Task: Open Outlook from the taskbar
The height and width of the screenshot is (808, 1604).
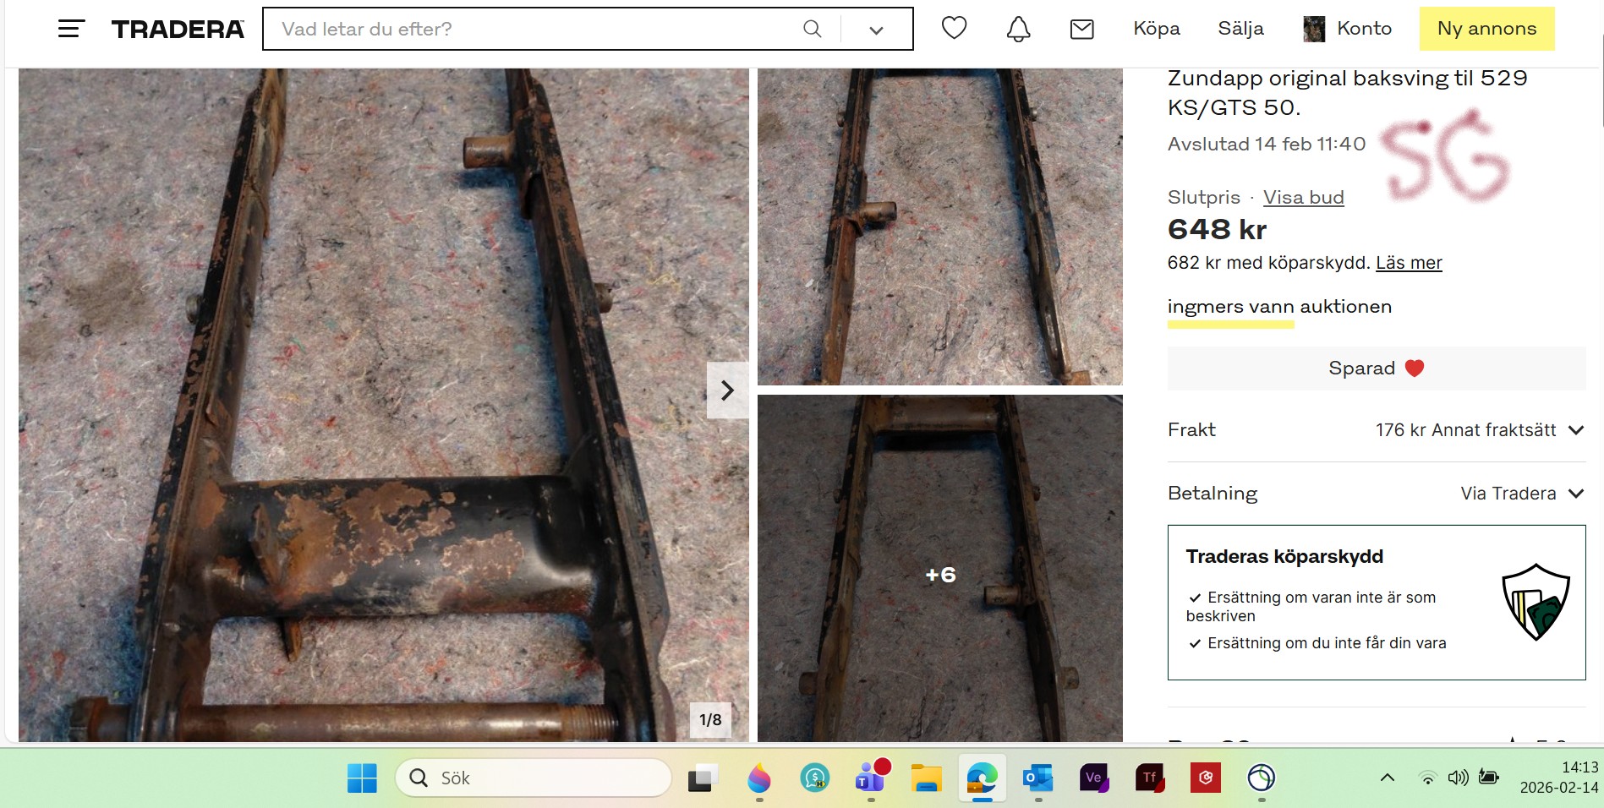Action: tap(1037, 778)
